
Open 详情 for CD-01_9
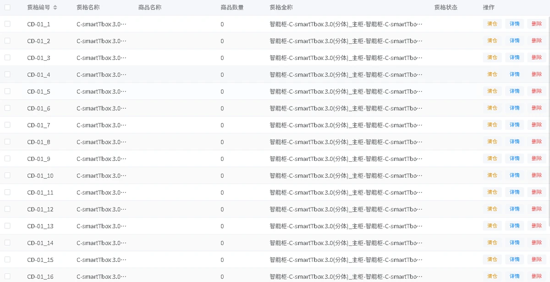pyautogui.click(x=515, y=159)
